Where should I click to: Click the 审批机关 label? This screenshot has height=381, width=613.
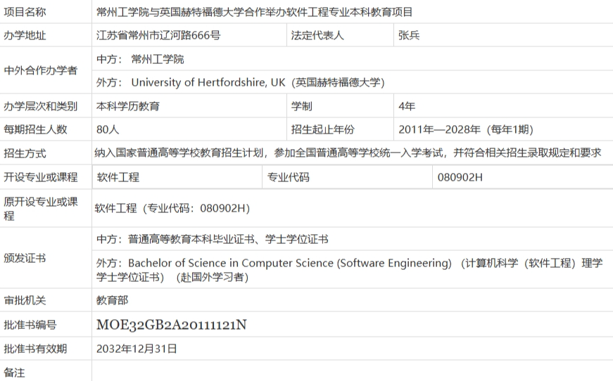(25, 300)
